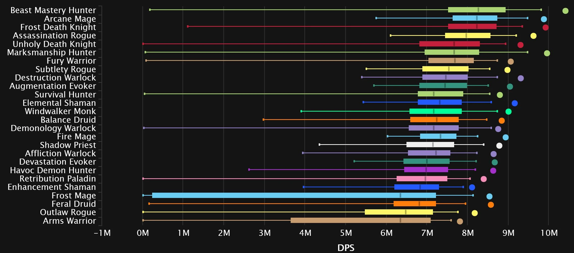
Task: Click the Elemental Shaman label
Action: coord(59,103)
